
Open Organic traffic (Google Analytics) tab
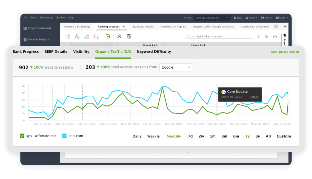tap(213, 26)
